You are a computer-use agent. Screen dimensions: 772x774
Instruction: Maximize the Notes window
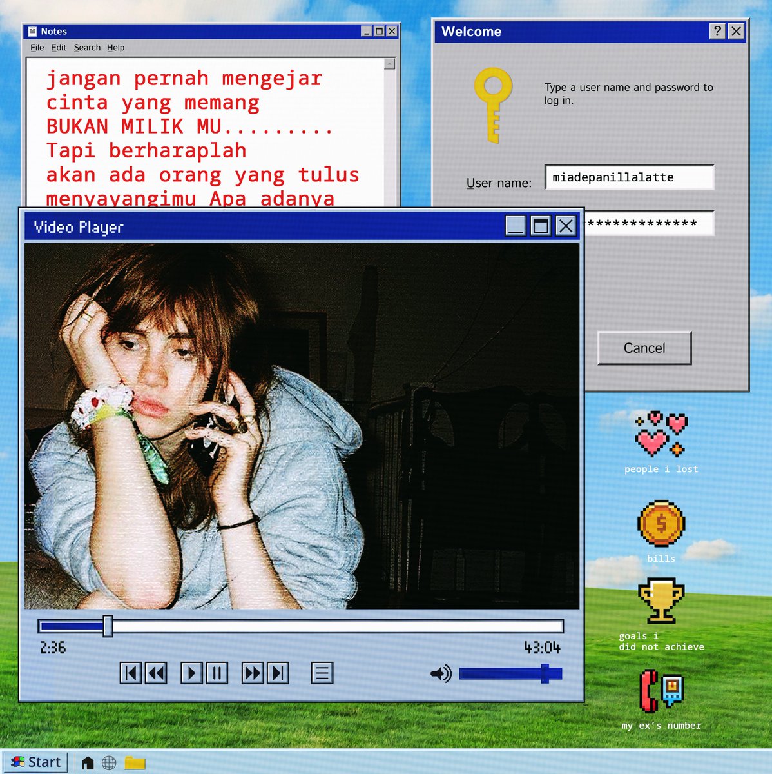click(379, 31)
